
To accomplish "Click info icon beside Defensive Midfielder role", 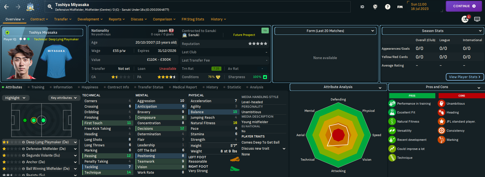I will 23,149.
